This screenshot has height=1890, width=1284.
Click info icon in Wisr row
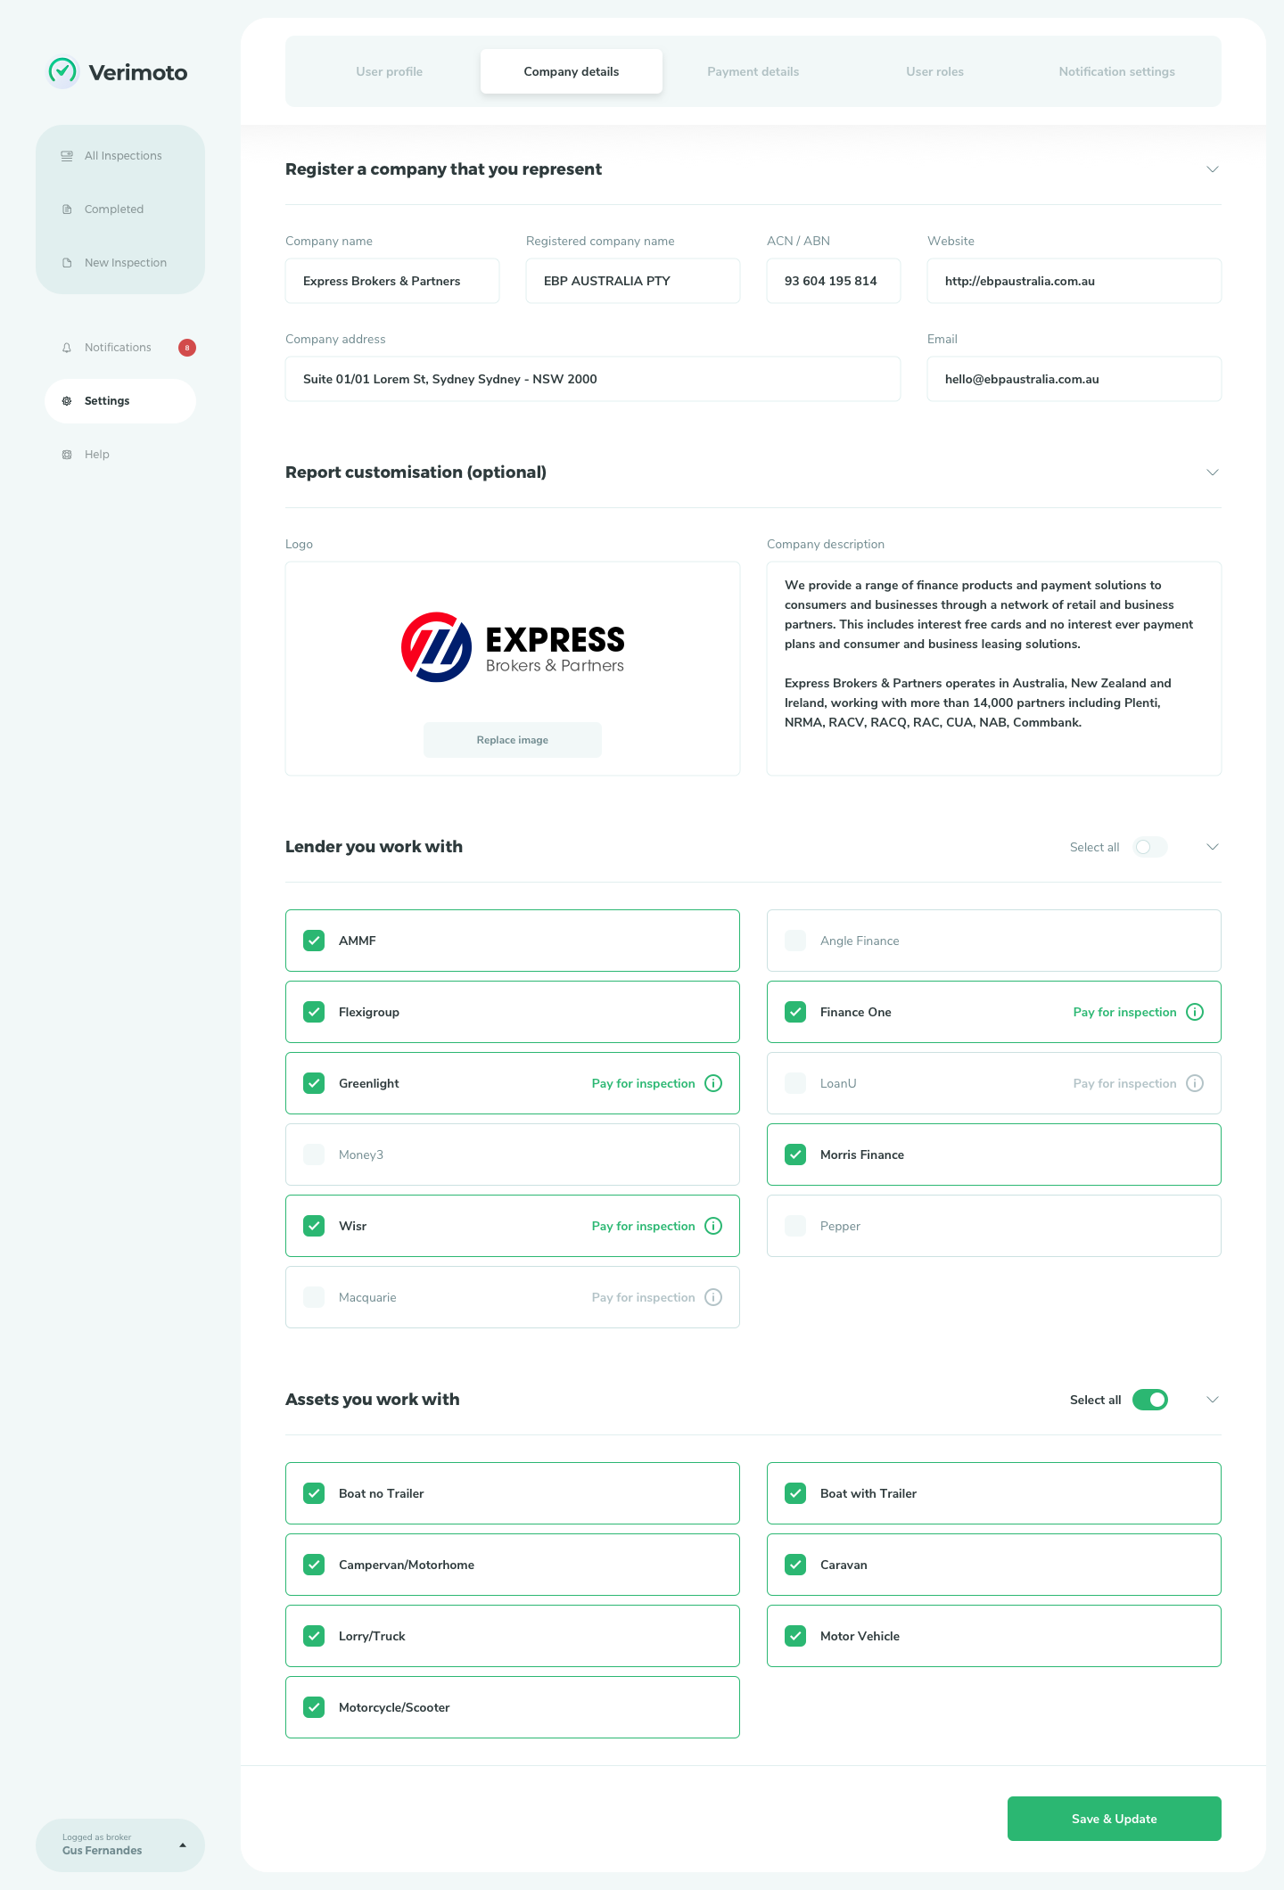pyautogui.click(x=713, y=1226)
